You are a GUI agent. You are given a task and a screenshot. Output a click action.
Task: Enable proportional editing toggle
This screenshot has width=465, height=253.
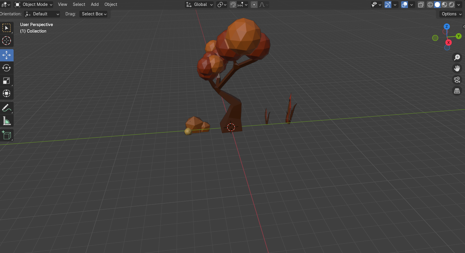(x=254, y=5)
